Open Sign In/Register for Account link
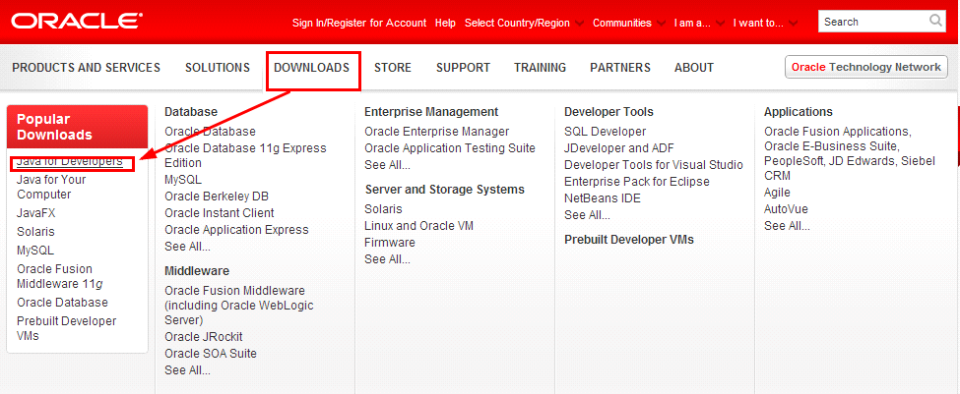Viewport: 960px width, 394px height. coord(359,24)
